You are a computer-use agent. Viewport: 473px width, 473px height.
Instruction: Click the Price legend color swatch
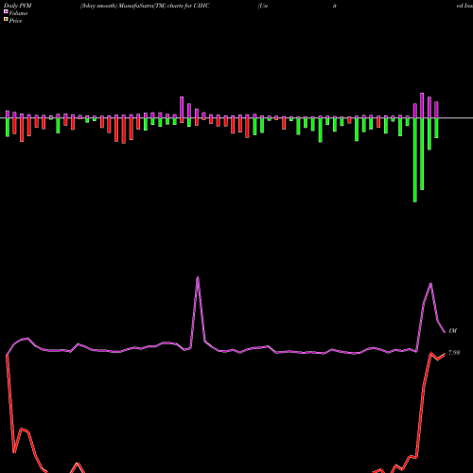[x=6, y=20]
